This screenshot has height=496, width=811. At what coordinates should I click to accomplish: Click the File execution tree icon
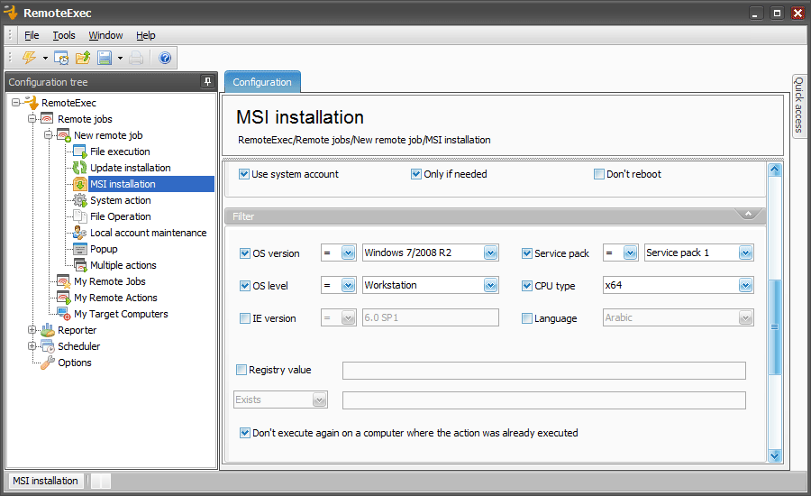tap(79, 152)
